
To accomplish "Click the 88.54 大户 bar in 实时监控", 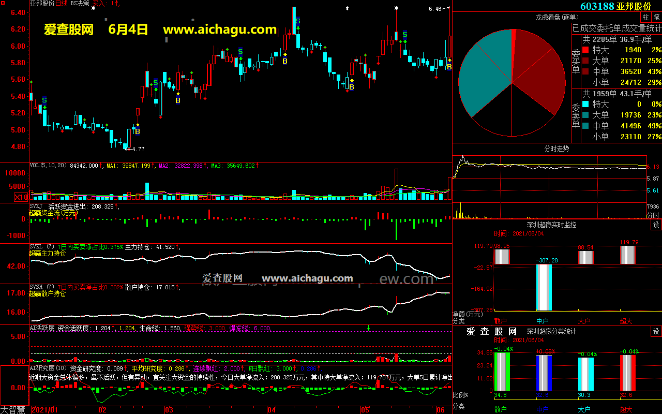I will pos(585,258).
